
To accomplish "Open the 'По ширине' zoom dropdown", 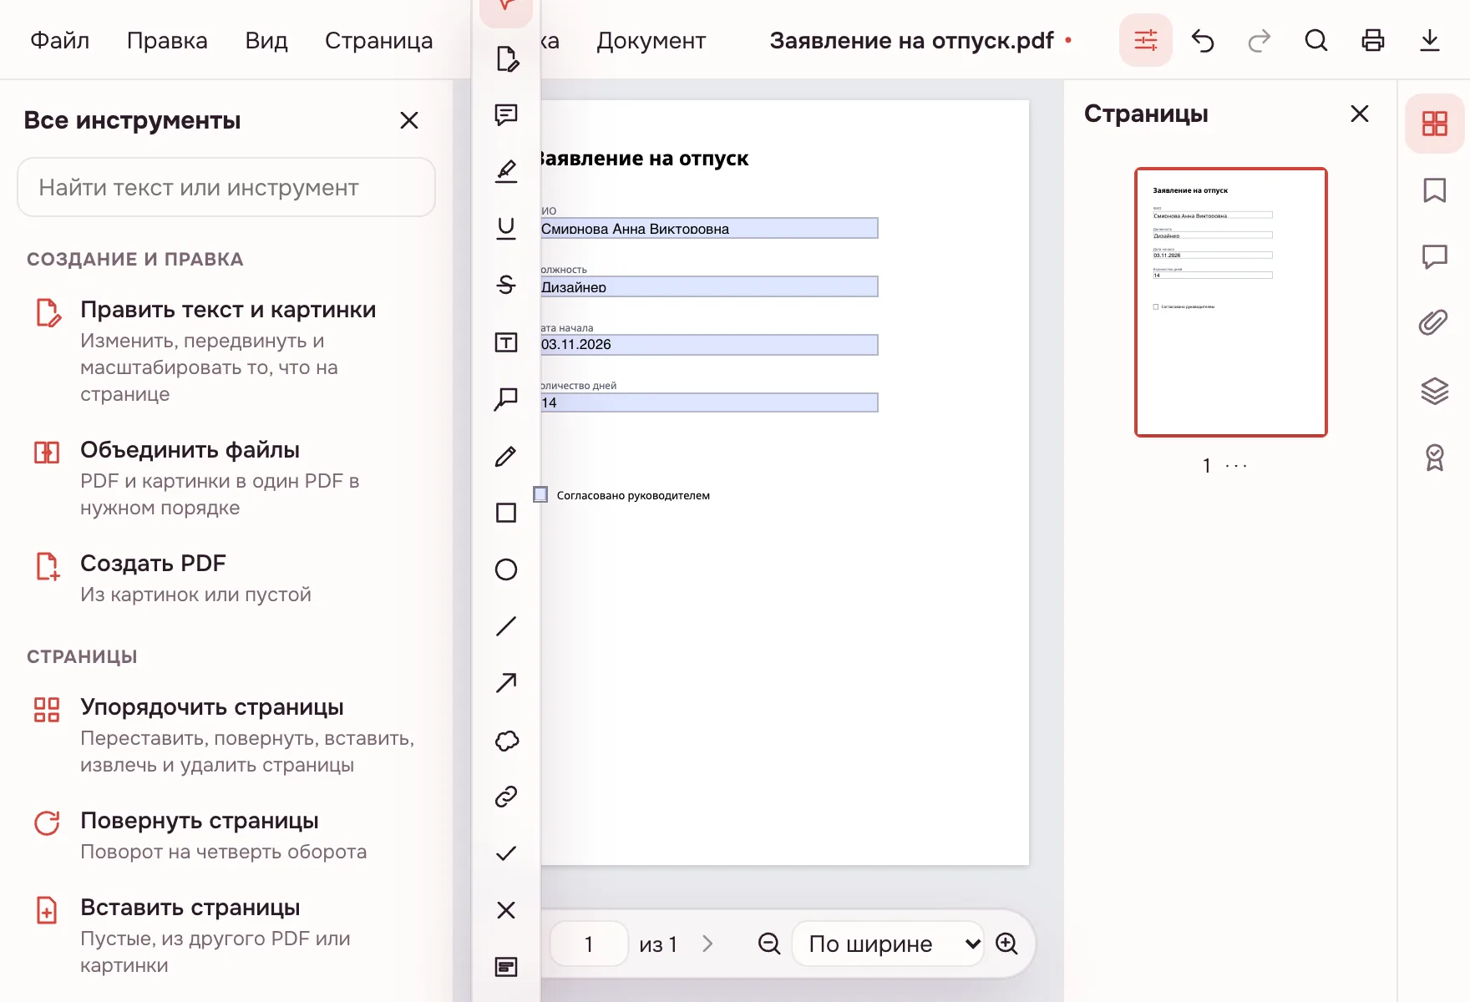I will pos(888,944).
